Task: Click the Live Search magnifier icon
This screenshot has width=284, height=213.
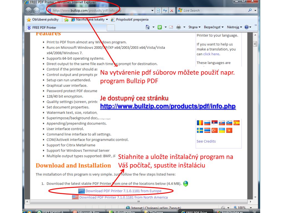Action: (250, 10)
